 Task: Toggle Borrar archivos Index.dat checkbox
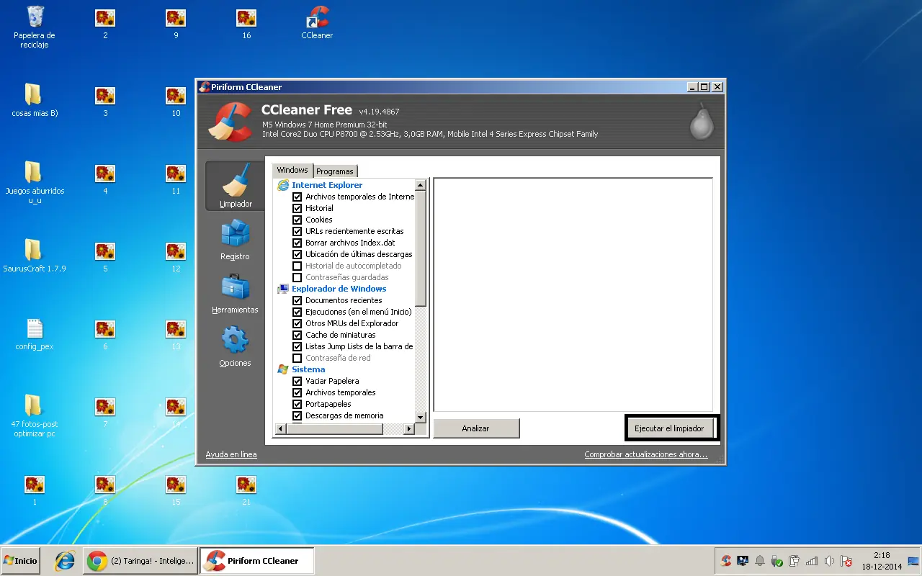tap(297, 243)
